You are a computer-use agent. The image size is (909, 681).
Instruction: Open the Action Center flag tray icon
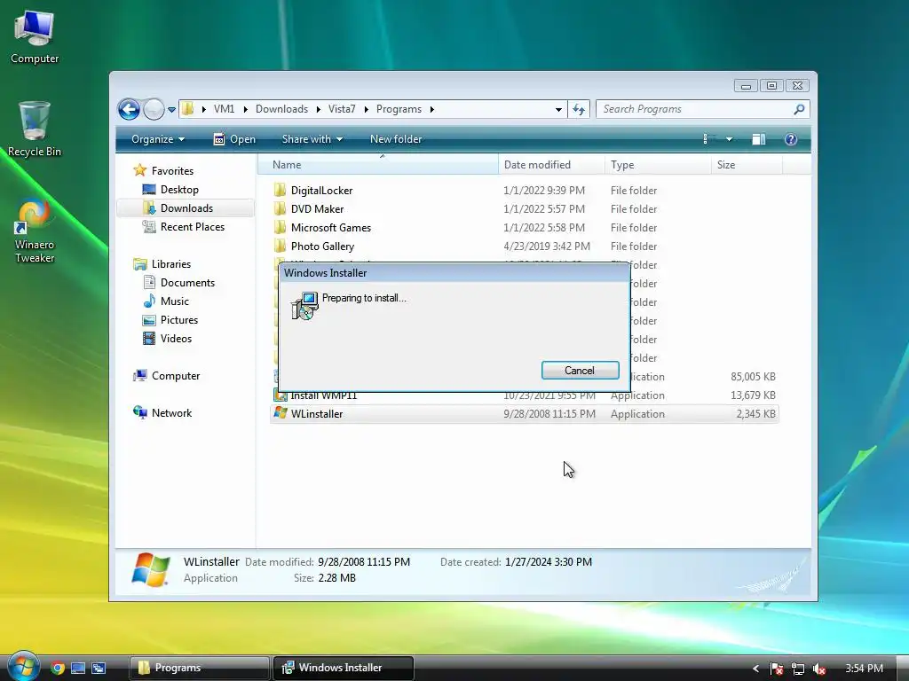coord(777,669)
